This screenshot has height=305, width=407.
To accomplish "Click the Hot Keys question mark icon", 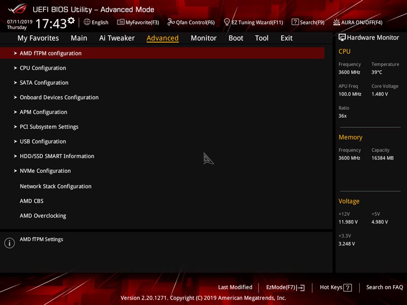I will [x=347, y=288].
